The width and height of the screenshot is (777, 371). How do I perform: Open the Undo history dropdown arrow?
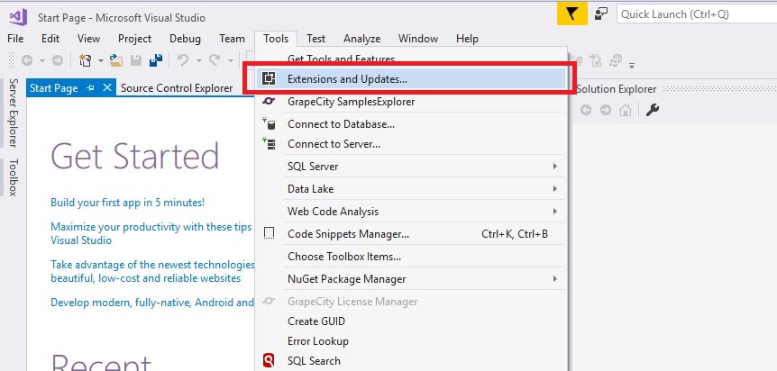(198, 61)
